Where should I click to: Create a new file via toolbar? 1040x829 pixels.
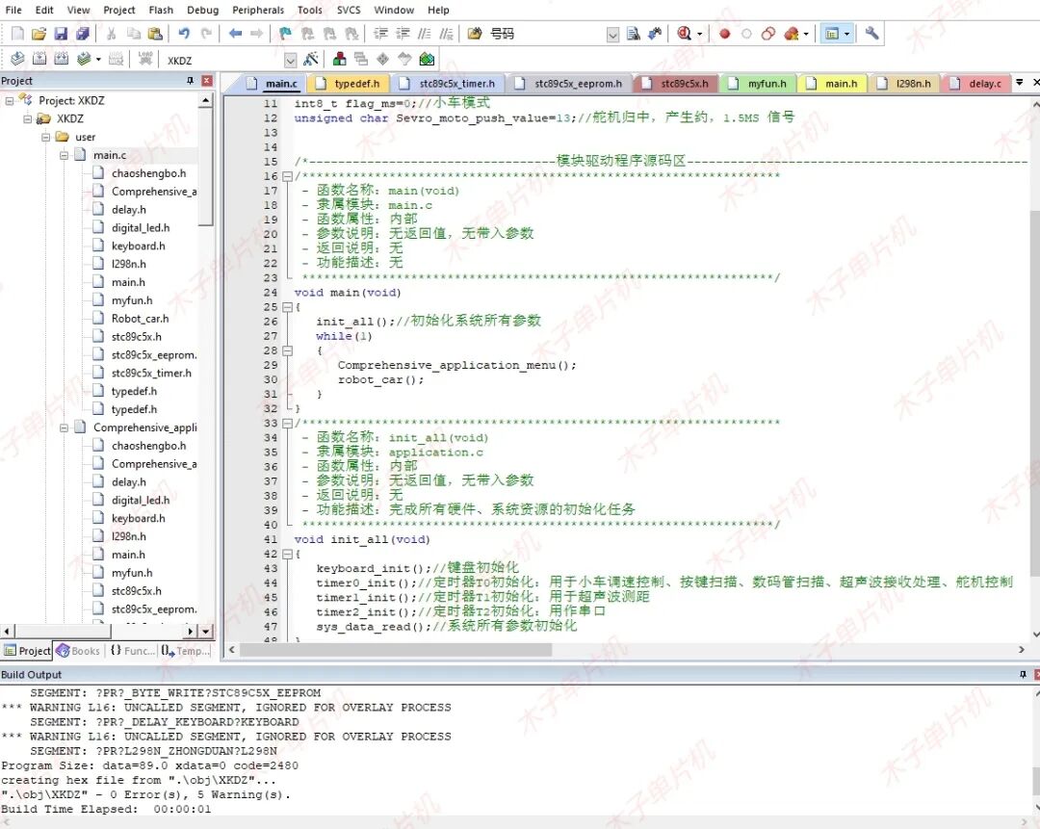coord(18,33)
